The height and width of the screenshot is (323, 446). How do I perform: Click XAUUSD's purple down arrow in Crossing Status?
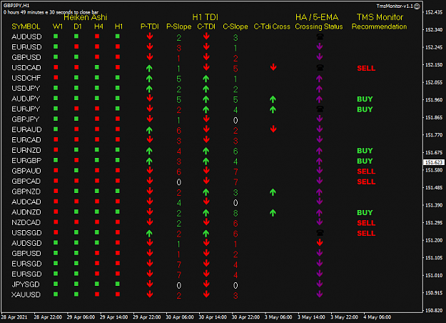click(x=320, y=294)
